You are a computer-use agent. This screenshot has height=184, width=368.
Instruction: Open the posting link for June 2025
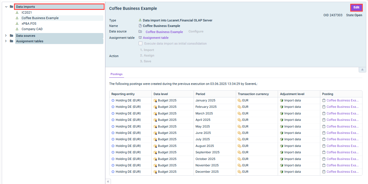pyautogui.click(x=343, y=133)
